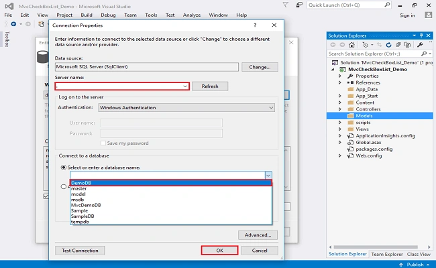Click the Collapse All icon in Solution Explorer
436x268 pixels.
tap(398, 45)
